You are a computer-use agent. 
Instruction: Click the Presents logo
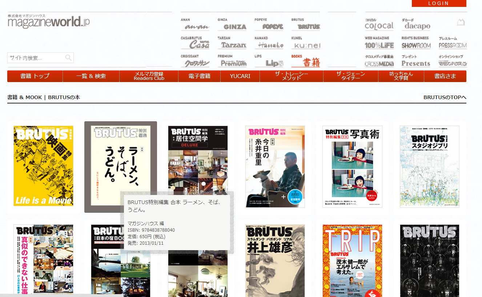(x=416, y=61)
